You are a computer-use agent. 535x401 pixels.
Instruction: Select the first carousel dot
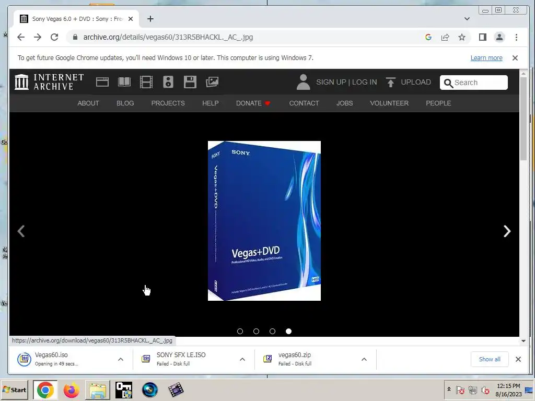(240, 331)
